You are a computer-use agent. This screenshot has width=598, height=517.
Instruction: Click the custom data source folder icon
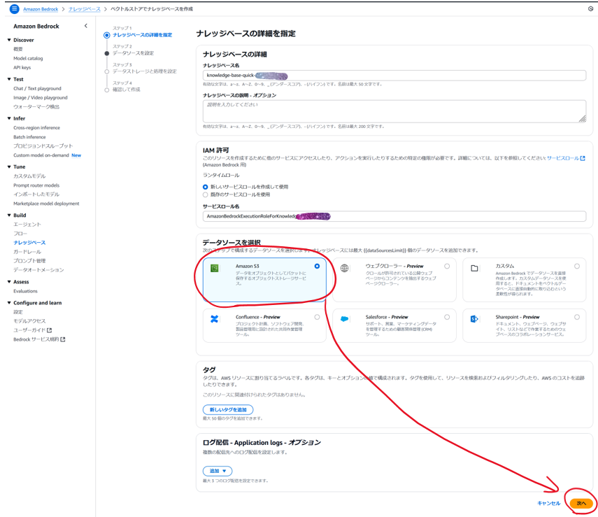474,268
